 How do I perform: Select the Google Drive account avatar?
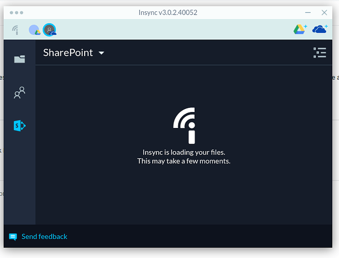click(35, 30)
